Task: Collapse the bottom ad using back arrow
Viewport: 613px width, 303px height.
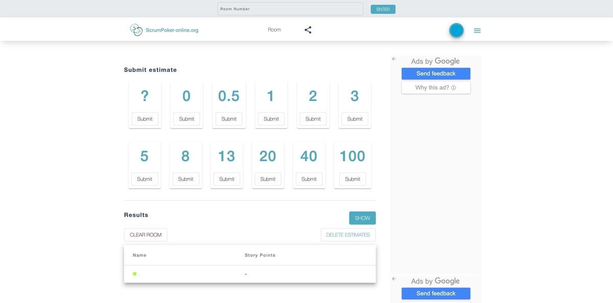Action: (x=394, y=279)
